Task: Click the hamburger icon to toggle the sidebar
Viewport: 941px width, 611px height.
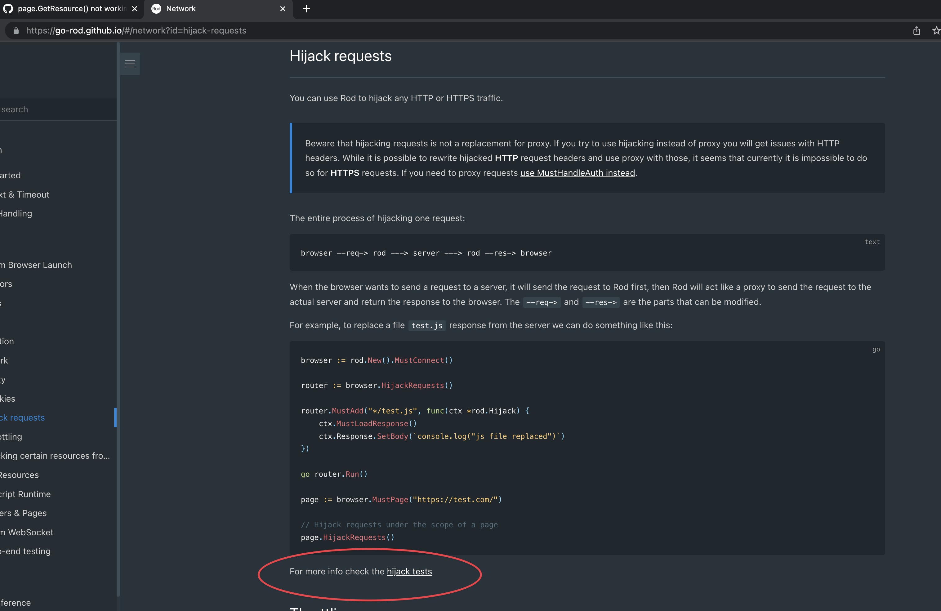Action: pyautogui.click(x=131, y=63)
